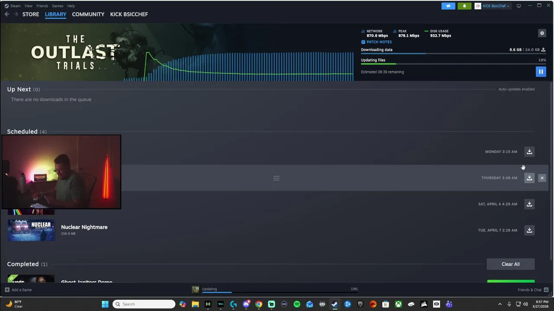Viewport: 554px width, 311px height.
Task: Click the taskbar Search box
Action: point(144,304)
